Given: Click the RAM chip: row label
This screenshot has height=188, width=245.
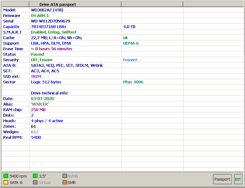Looking at the screenshot, I should tap(13, 110).
